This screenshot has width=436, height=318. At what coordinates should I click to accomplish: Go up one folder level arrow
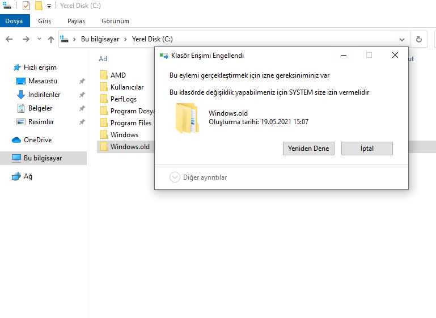50,39
